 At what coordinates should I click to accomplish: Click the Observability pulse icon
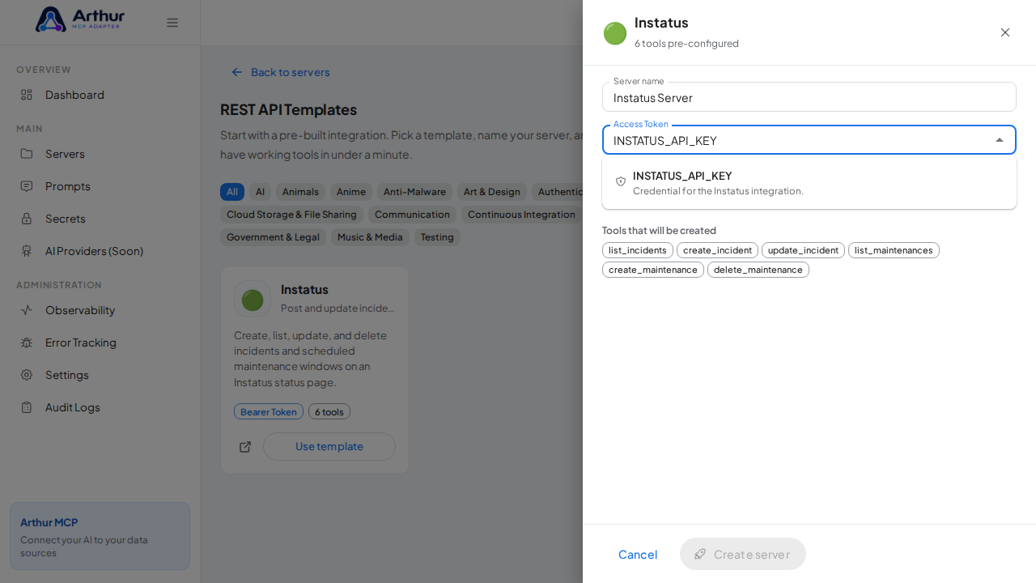[27, 310]
